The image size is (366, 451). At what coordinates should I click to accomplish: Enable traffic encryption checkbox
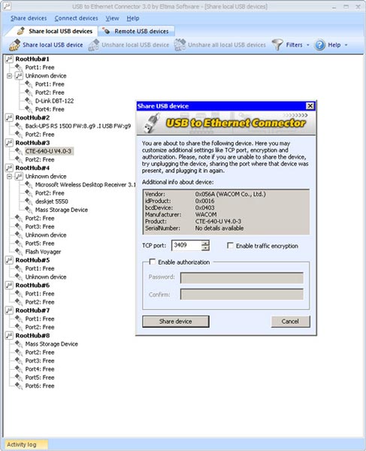coord(230,246)
